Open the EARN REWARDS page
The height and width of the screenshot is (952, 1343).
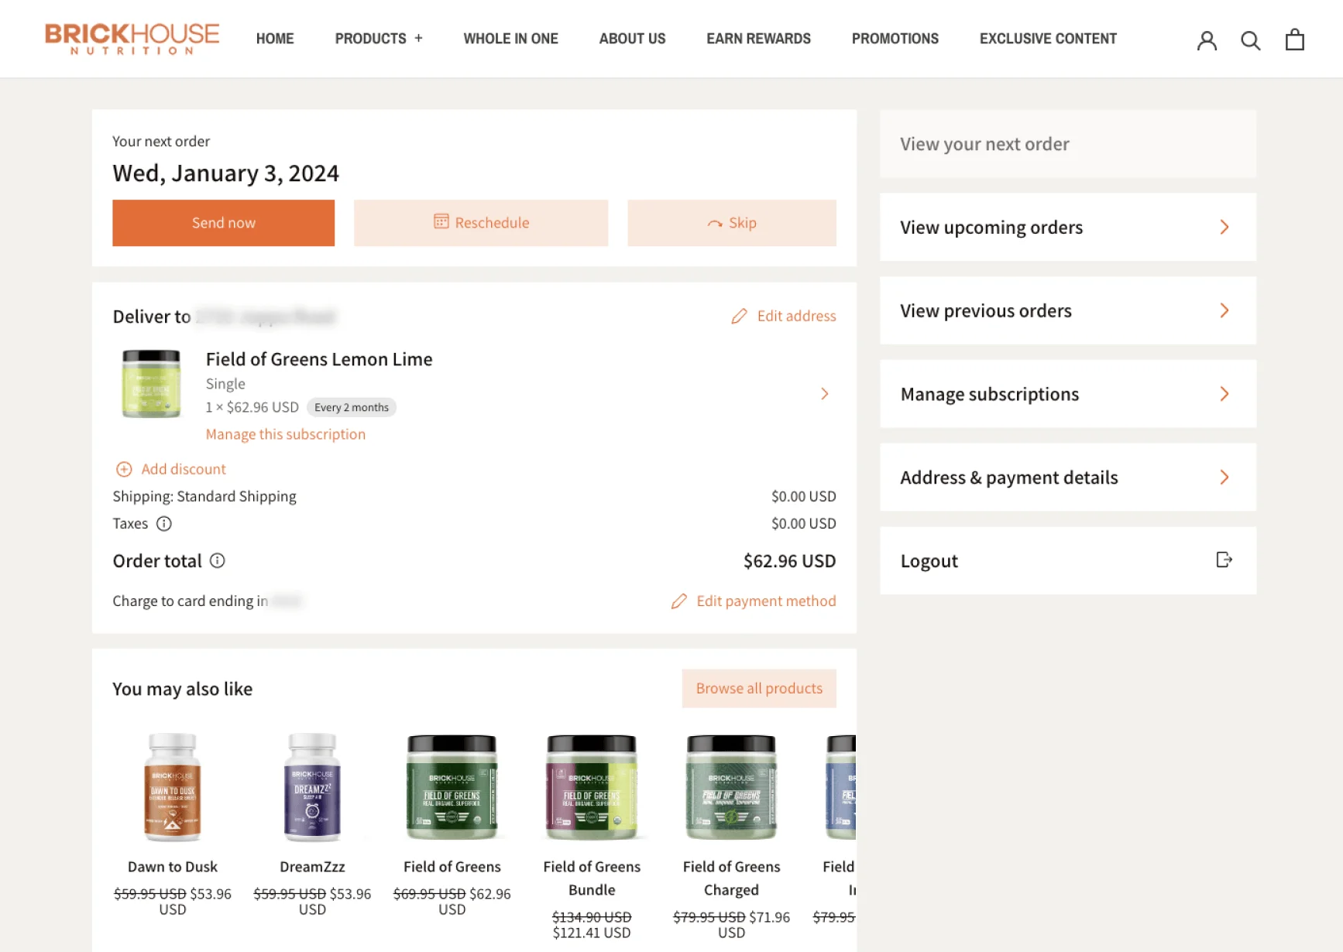click(757, 39)
